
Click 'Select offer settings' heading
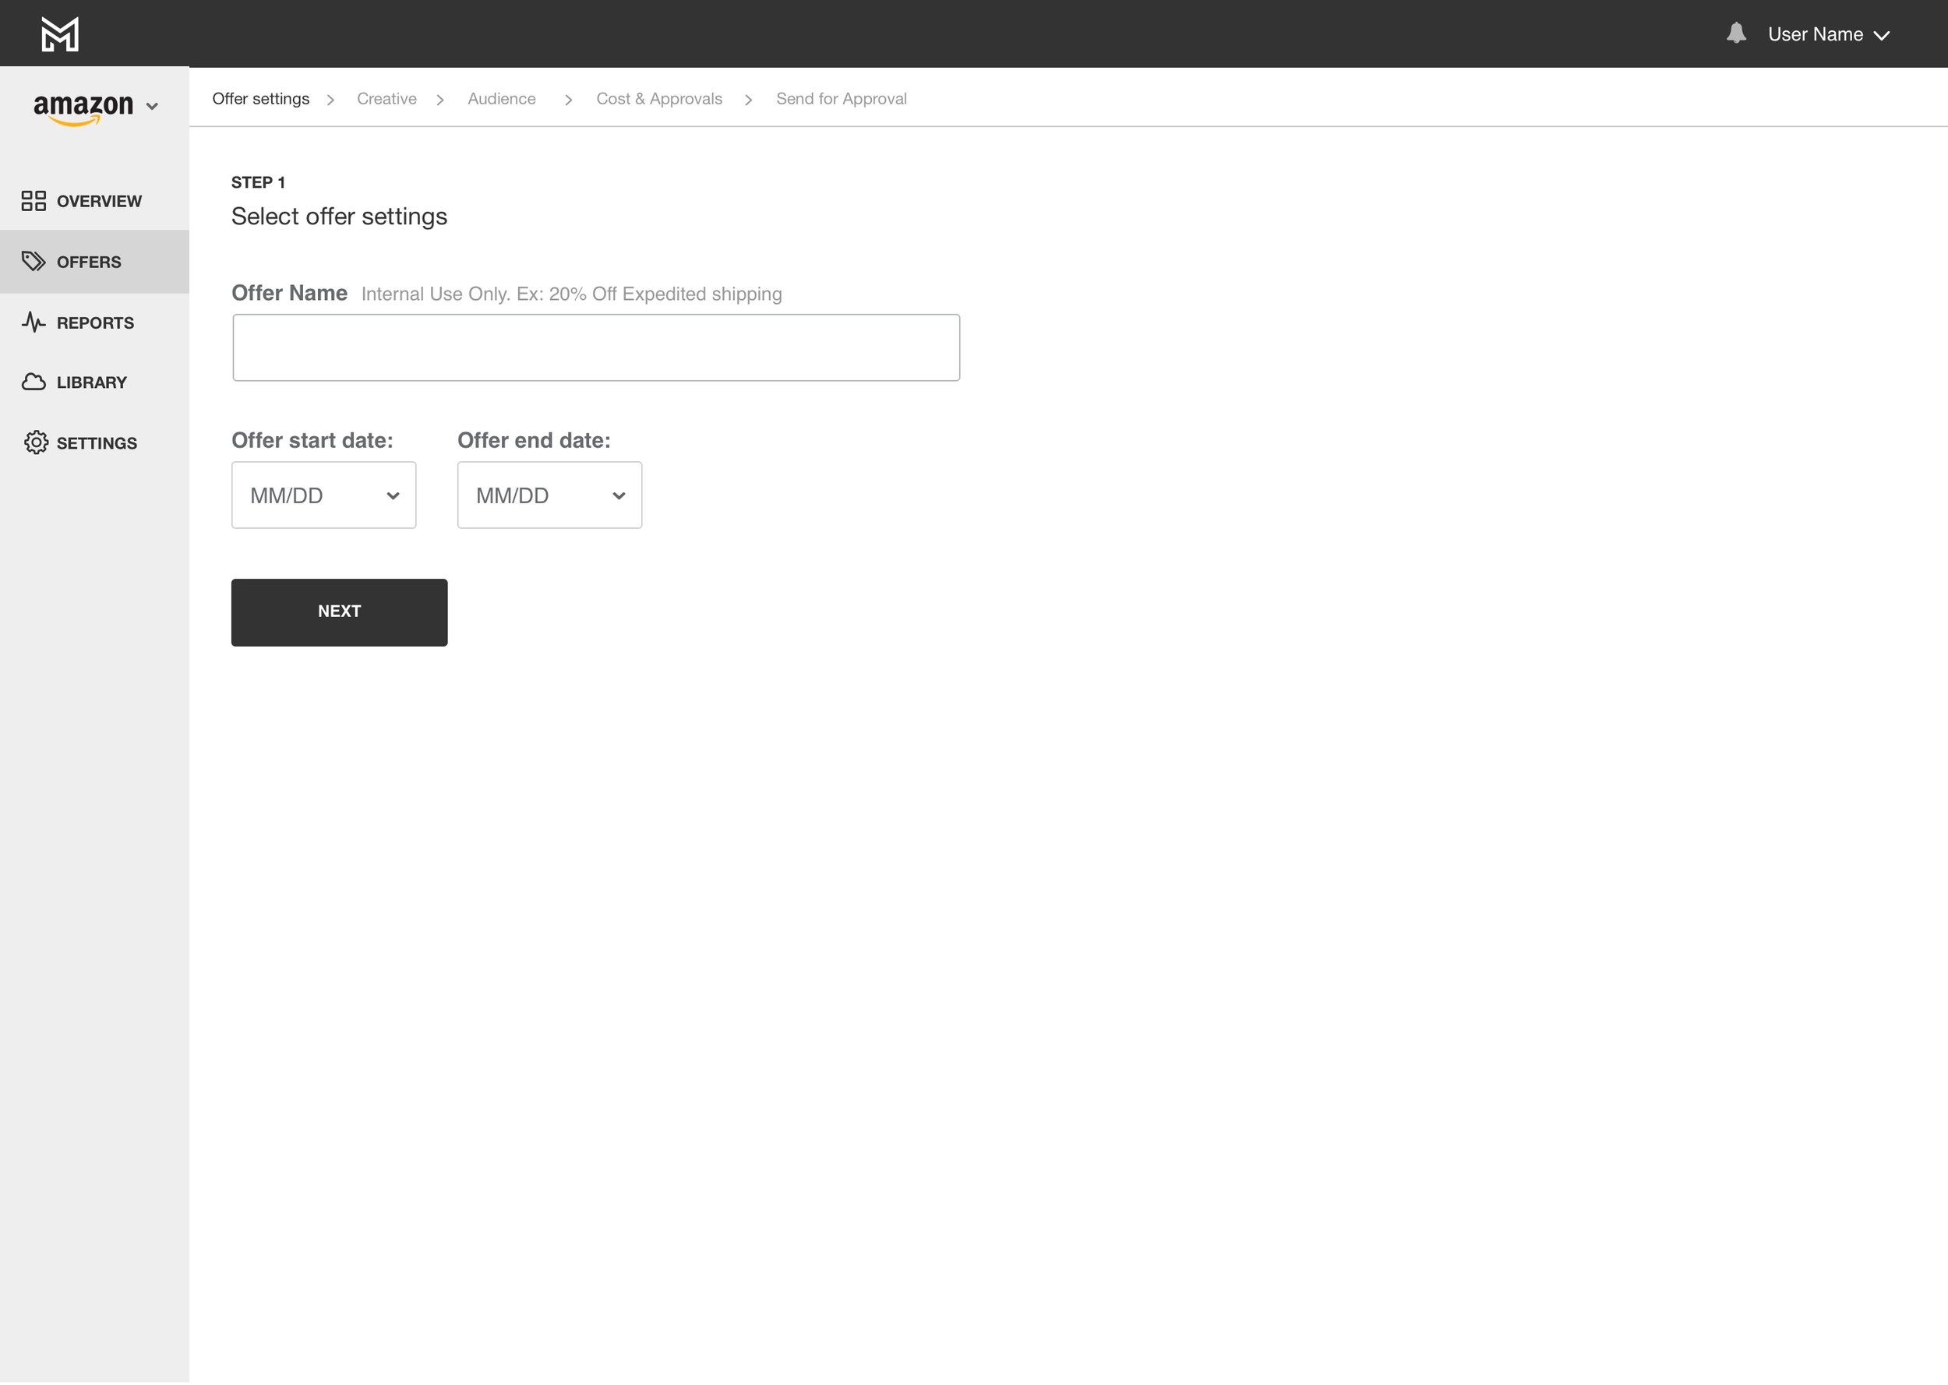340,217
